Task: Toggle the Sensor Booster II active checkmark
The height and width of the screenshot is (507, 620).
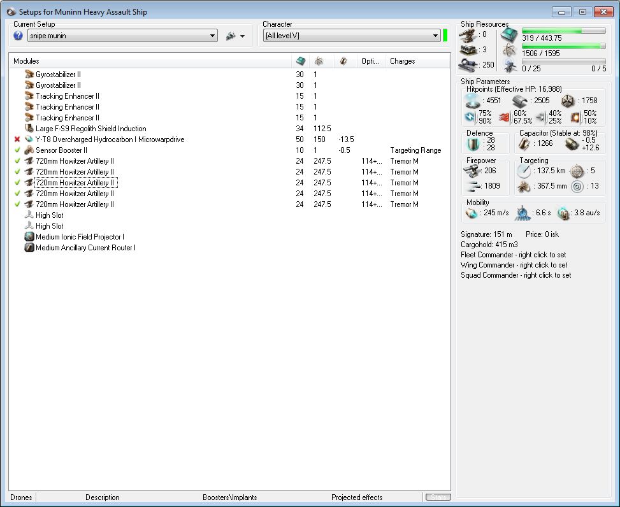Action: pos(17,150)
